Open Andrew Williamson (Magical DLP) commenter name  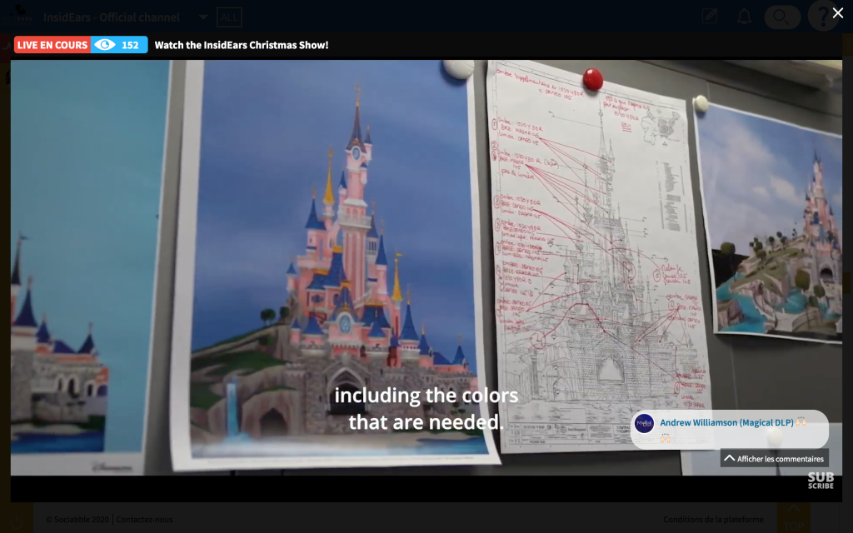(x=726, y=422)
